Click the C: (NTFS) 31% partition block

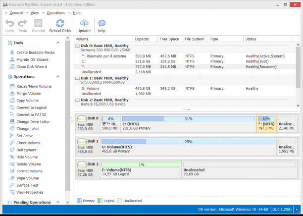coord(189,123)
